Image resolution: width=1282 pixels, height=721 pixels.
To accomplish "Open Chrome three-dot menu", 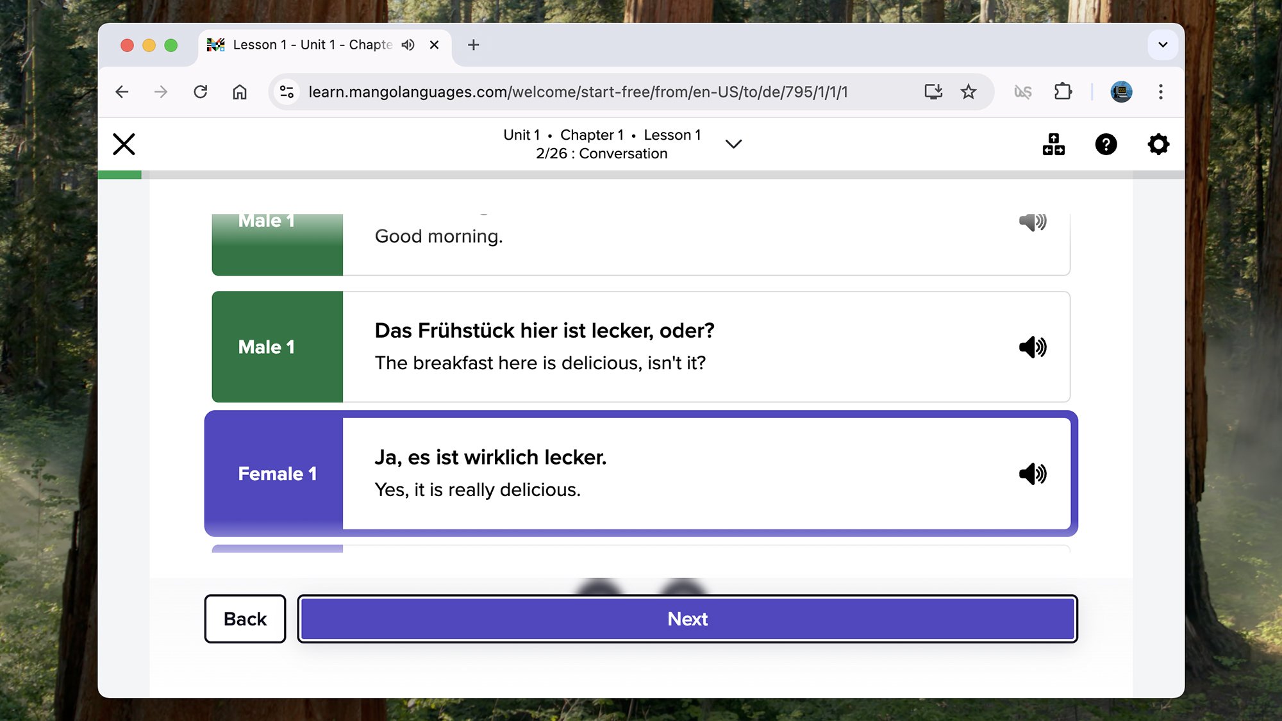I will click(x=1160, y=92).
